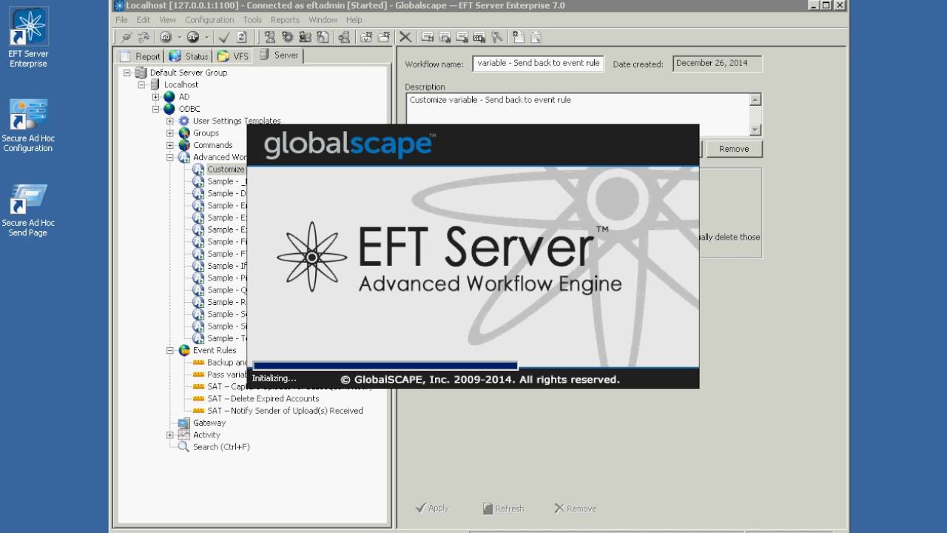947x533 pixels.
Task: Click the User Settings Templates gear icon
Action: click(x=184, y=121)
